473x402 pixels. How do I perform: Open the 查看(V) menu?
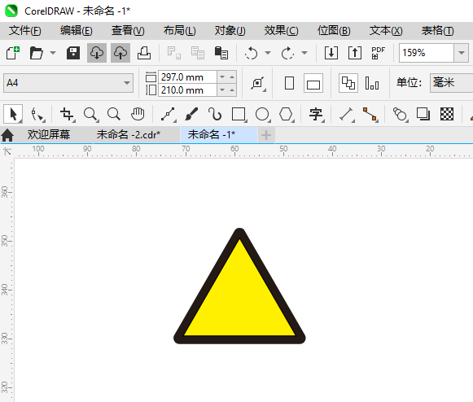(128, 31)
